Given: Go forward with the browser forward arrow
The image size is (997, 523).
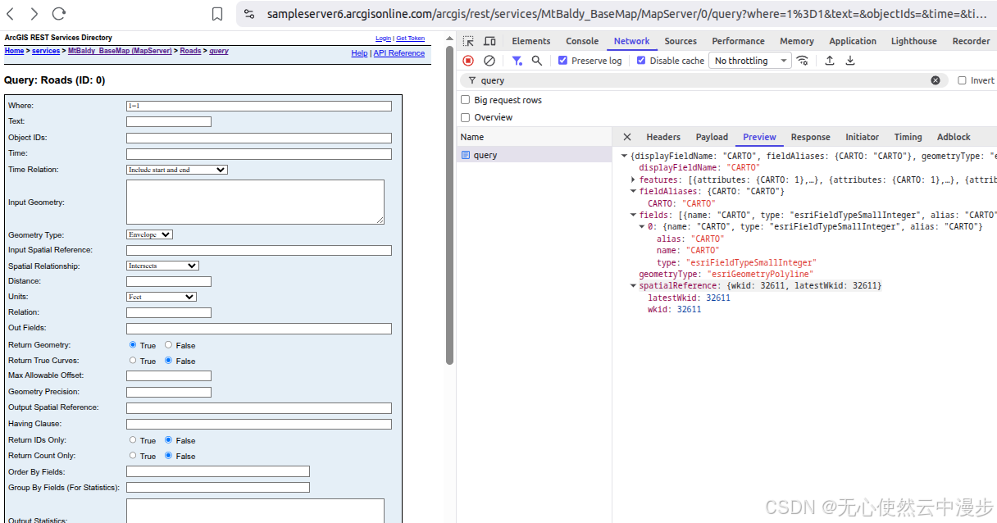Looking at the screenshot, I should point(34,14).
